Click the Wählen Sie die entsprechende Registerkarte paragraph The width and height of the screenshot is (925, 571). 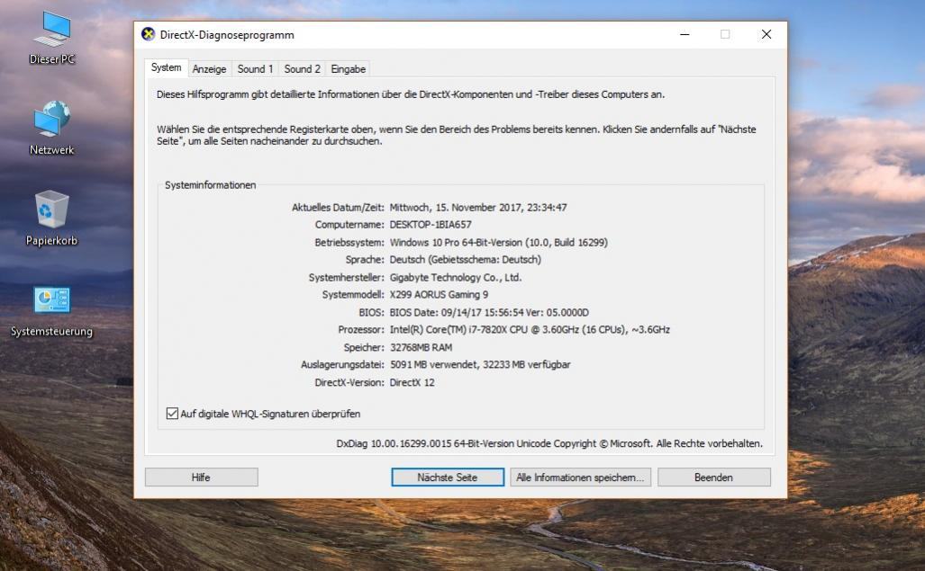point(456,135)
